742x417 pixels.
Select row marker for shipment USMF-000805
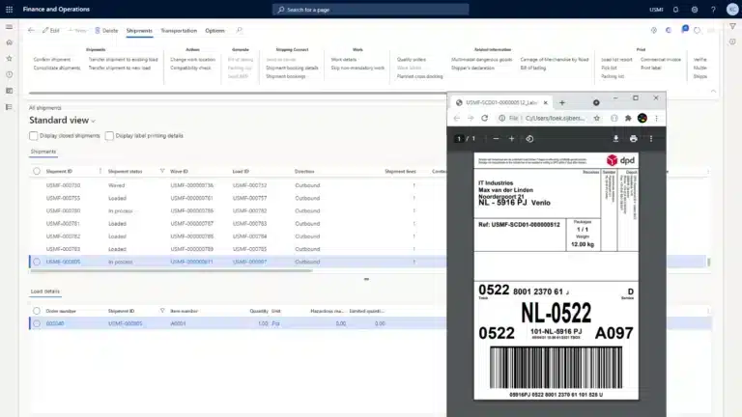tap(37, 262)
